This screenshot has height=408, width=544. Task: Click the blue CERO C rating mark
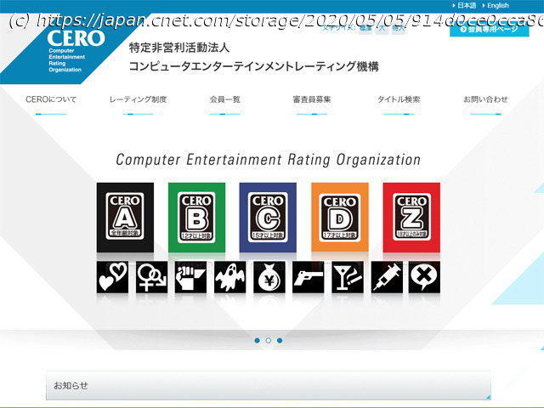point(268,218)
